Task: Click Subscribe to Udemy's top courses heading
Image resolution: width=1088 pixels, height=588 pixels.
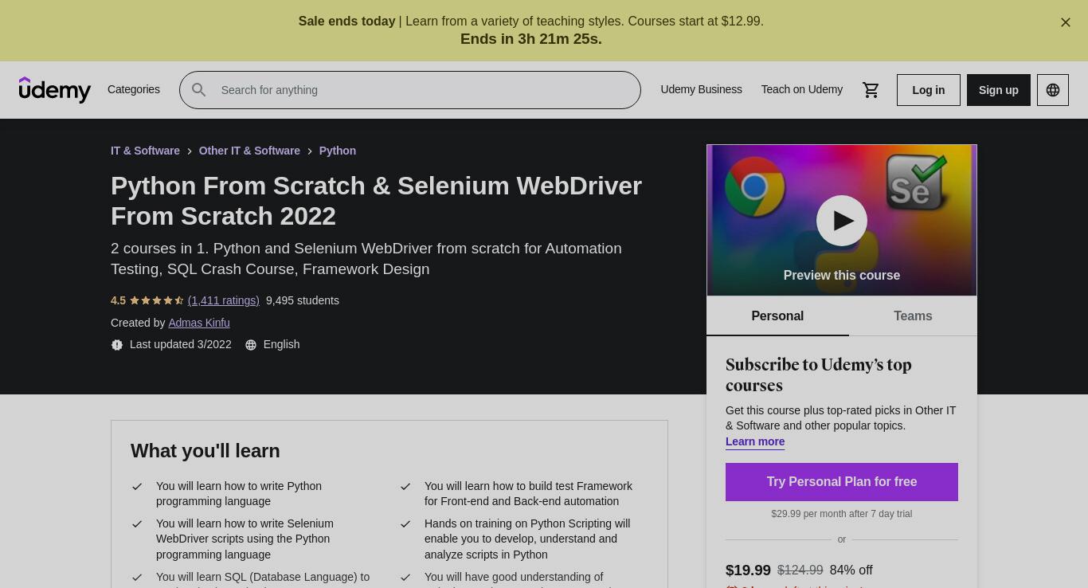Action: pos(819,375)
